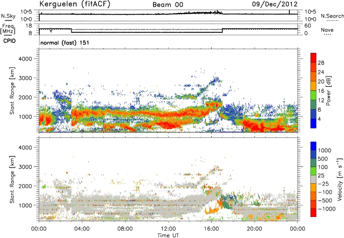Click the 60 tick on Nave axis
Screen dimensions: 344x238
(x=307, y=26)
